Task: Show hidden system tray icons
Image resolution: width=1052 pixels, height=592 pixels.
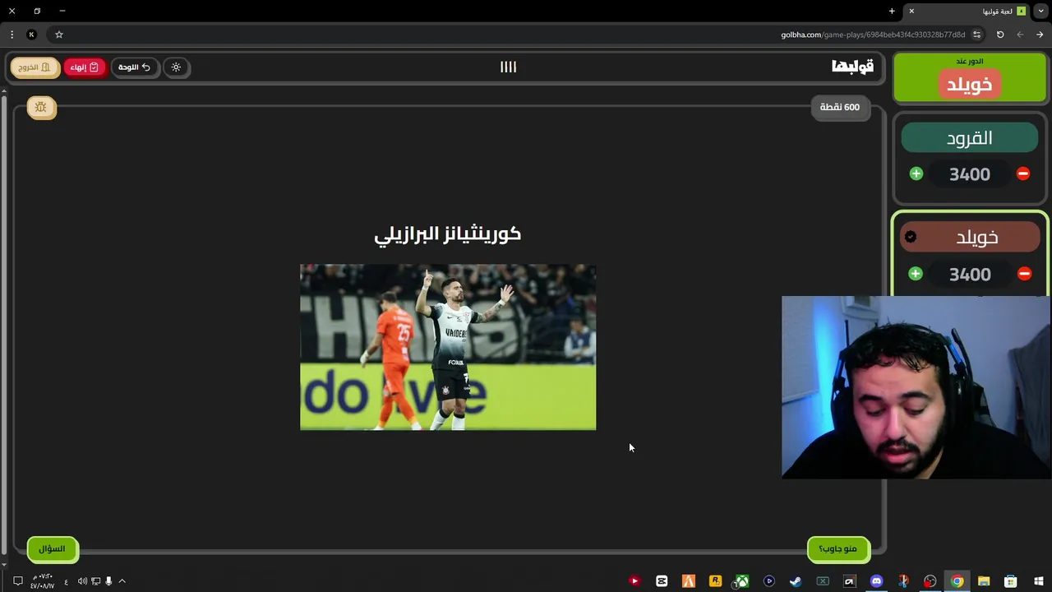Action: pos(122,581)
